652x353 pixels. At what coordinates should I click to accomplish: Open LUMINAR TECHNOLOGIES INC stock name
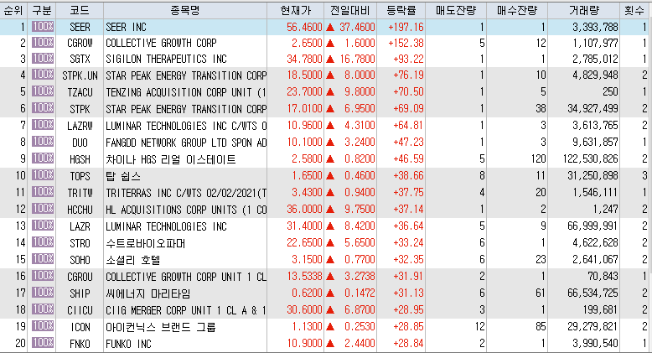[166, 226]
